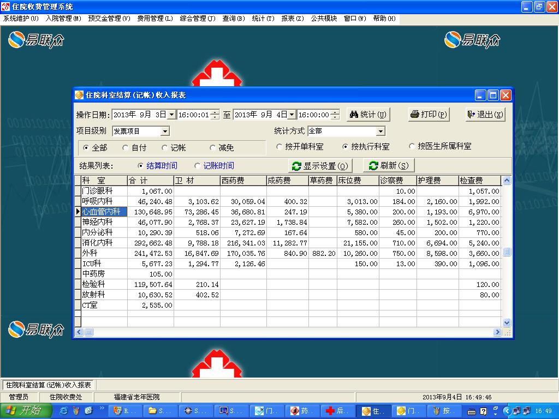Image resolution: width=559 pixels, height=419 pixels.
Task: Click the 刷新 refresh button
Action: (x=389, y=166)
